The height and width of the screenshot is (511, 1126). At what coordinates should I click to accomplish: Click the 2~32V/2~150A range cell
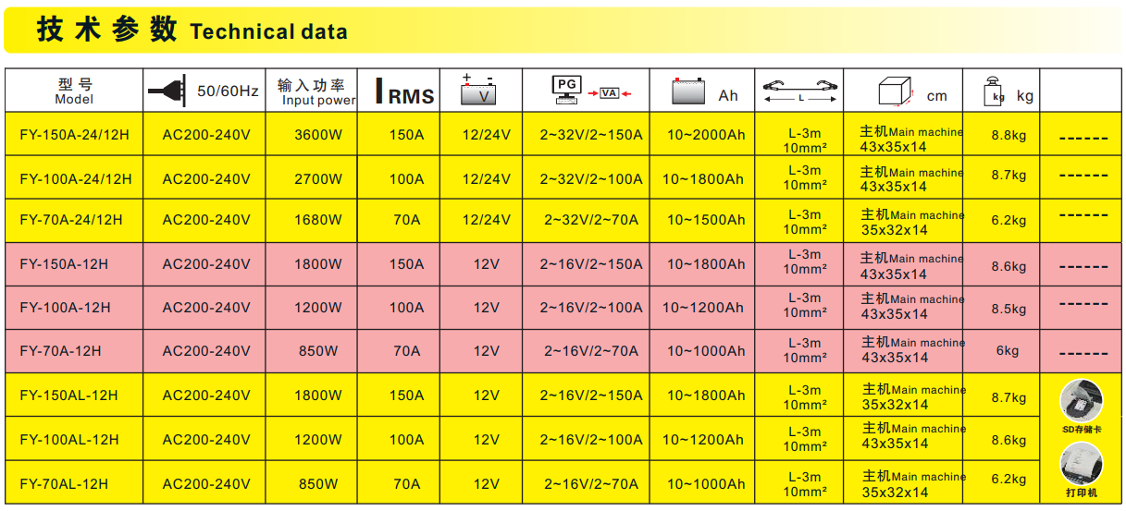click(591, 135)
